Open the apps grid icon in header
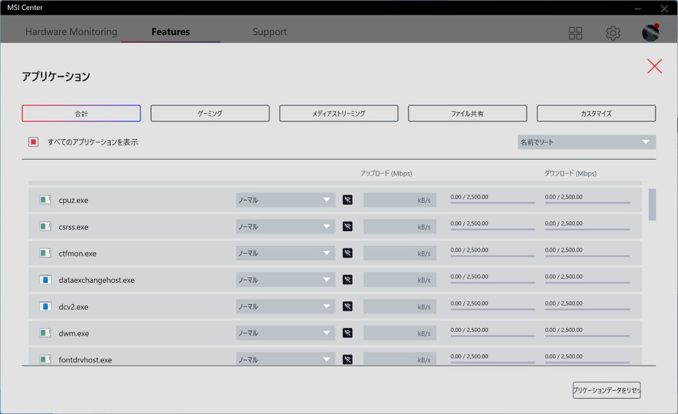 [x=575, y=33]
